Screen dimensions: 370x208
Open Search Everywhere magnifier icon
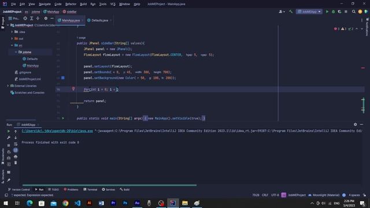[353, 12]
